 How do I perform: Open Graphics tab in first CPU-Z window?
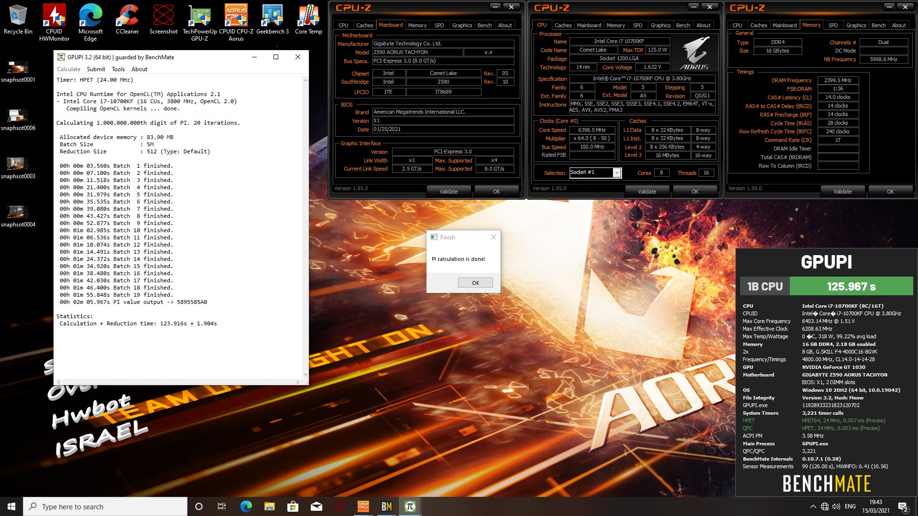coord(462,25)
